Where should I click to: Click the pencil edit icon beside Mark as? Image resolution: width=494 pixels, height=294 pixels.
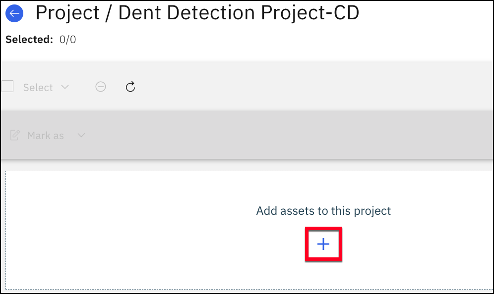coord(15,135)
